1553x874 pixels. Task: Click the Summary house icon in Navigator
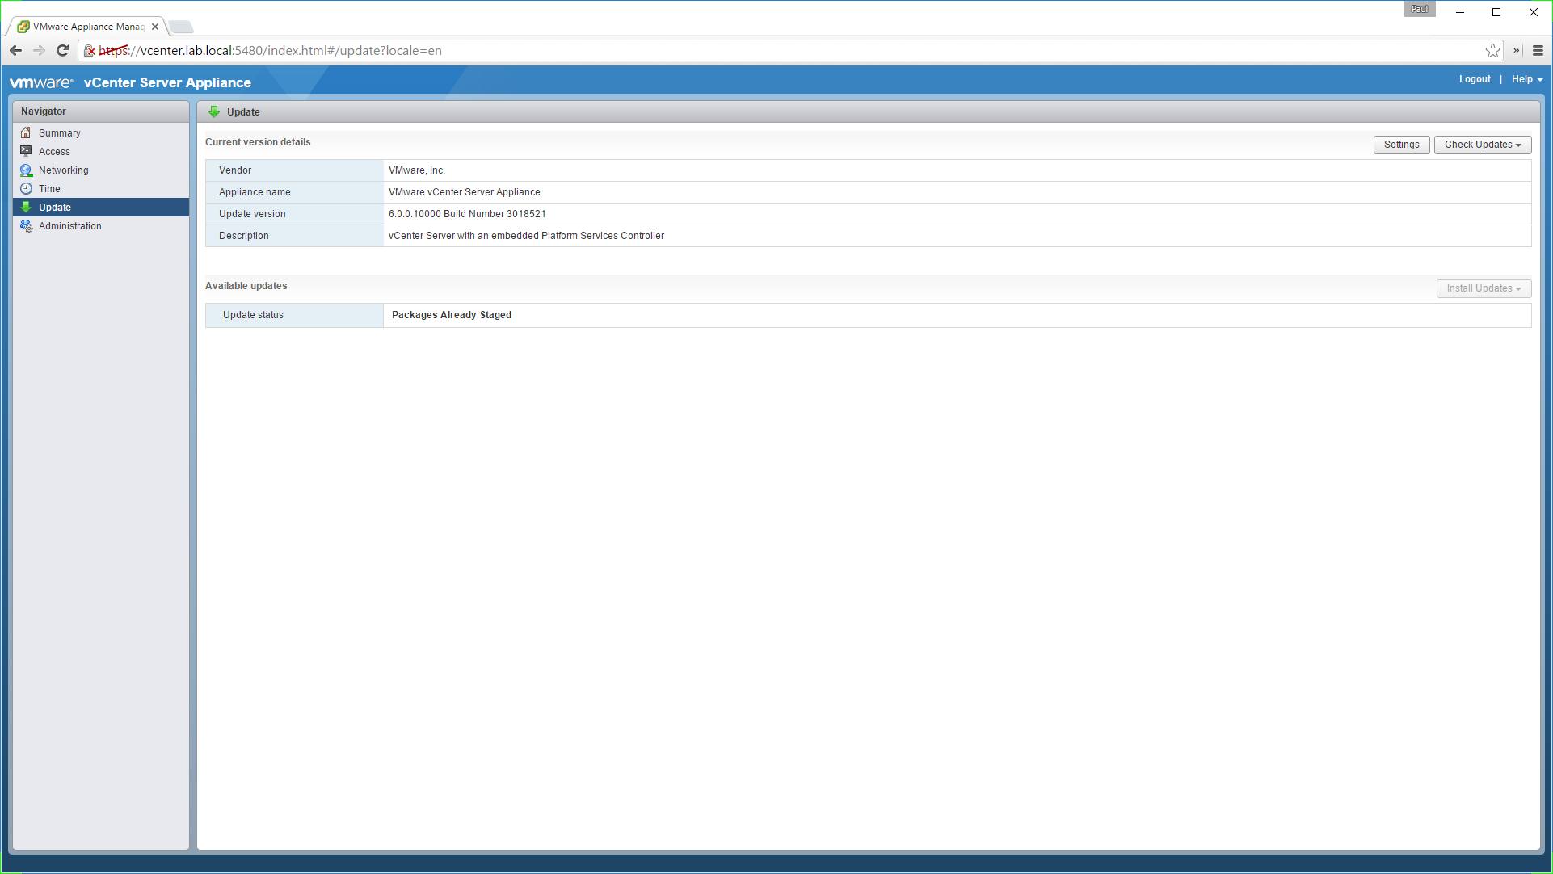click(26, 132)
